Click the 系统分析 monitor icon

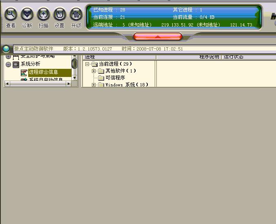(x=16, y=64)
